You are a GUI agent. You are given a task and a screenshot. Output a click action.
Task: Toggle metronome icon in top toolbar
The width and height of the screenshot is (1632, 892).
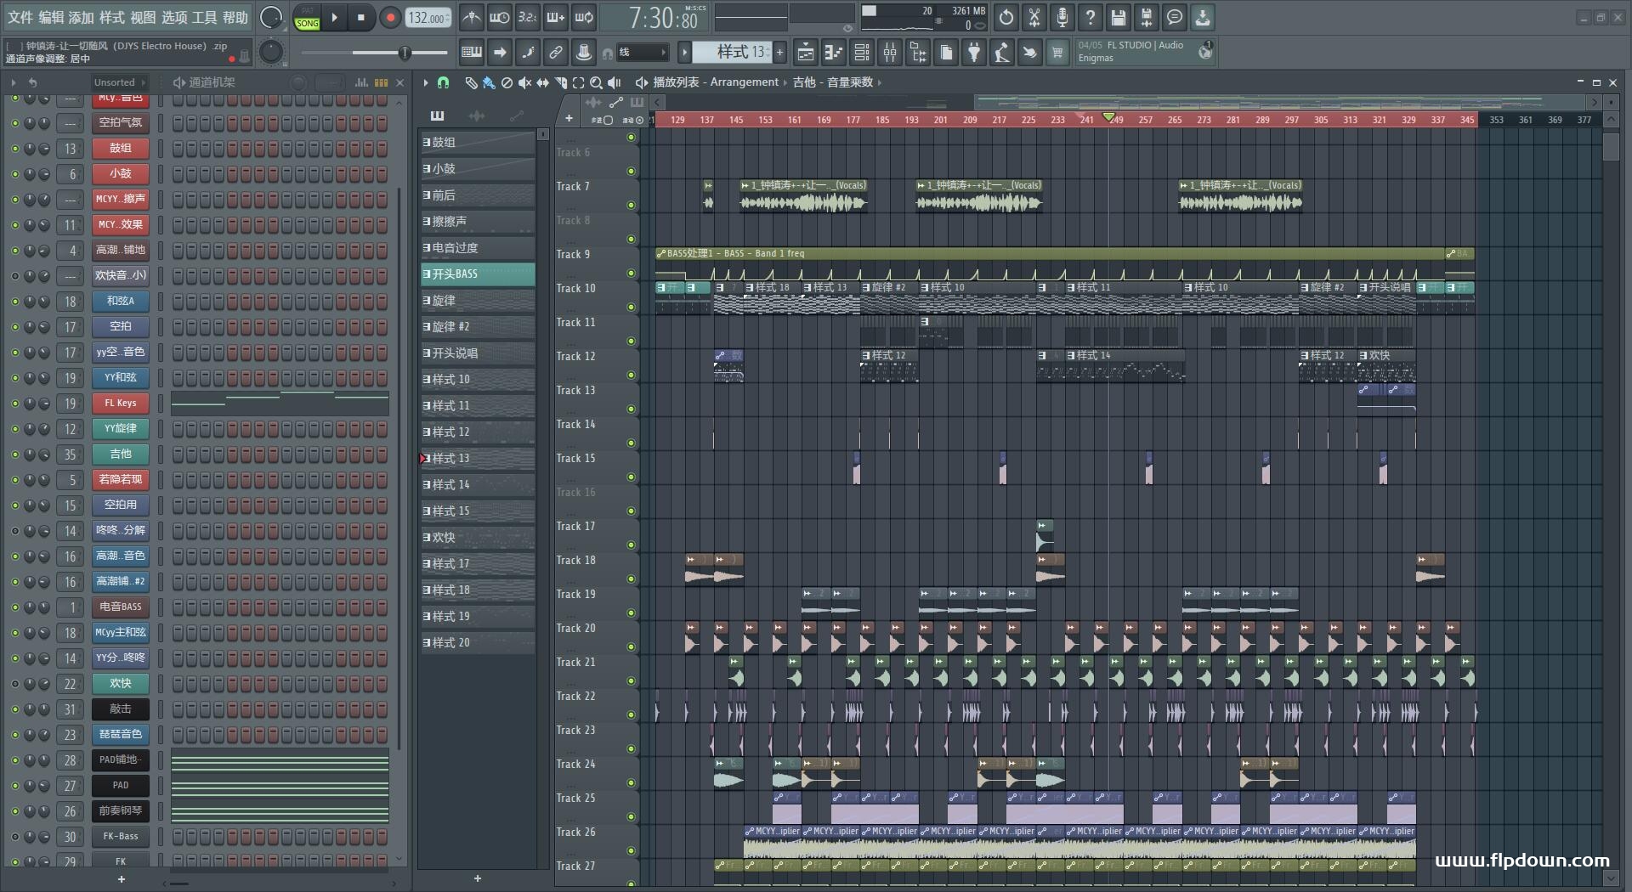(471, 17)
